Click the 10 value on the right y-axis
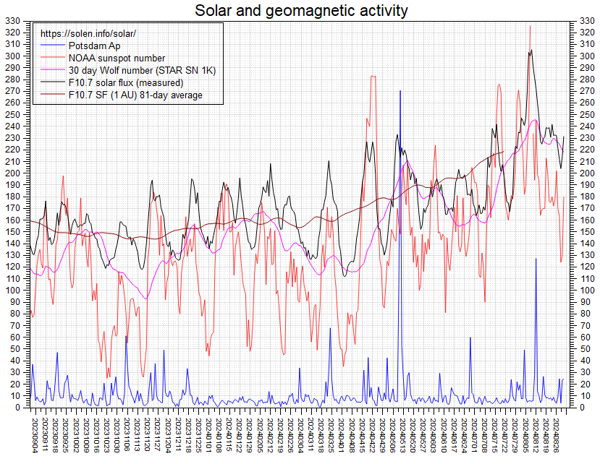The width and height of the screenshot is (600, 464). tap(585, 395)
